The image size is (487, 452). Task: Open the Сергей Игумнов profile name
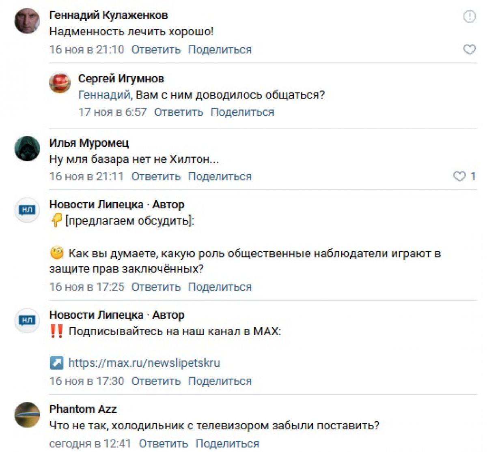(121, 78)
